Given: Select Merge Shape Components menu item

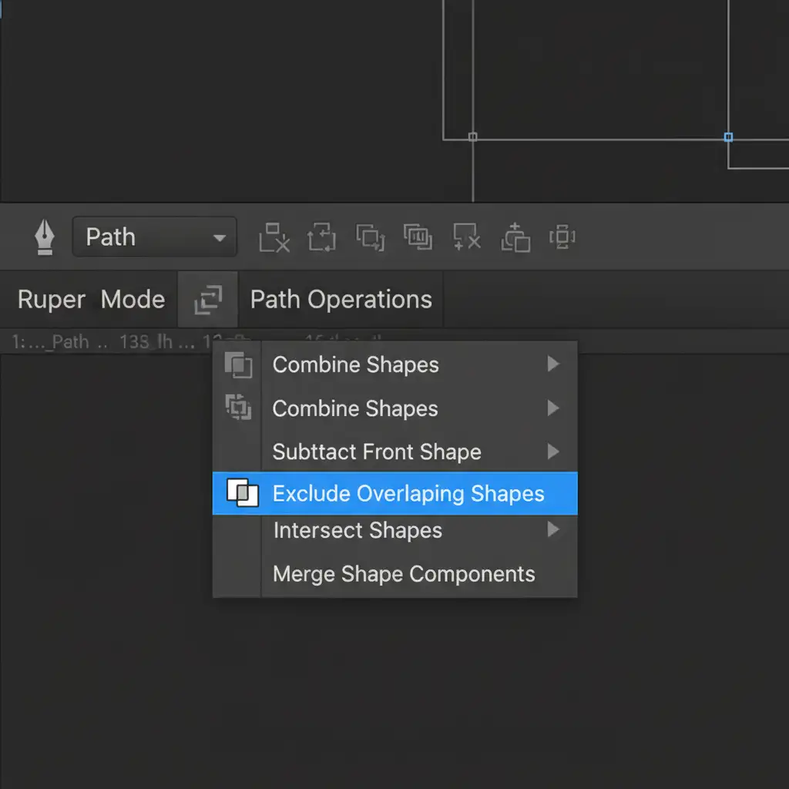Looking at the screenshot, I should pos(404,574).
